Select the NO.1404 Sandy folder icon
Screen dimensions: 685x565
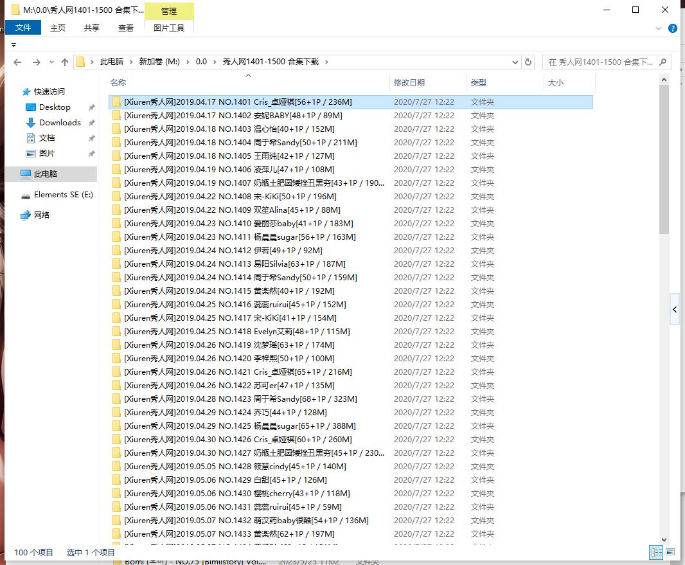(116, 143)
